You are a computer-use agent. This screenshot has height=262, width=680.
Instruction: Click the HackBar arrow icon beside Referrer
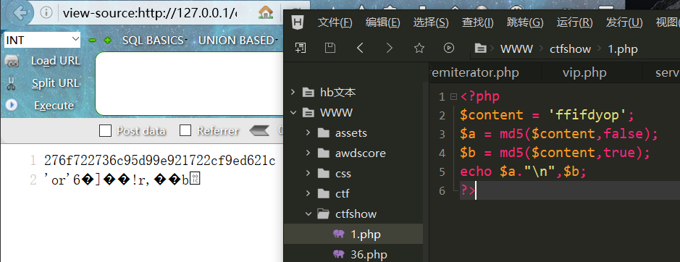click(259, 130)
